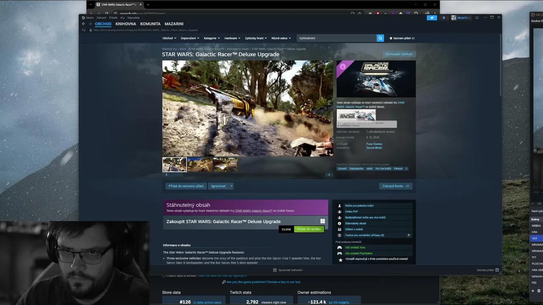543x305 pixels.
Task: Click inside the Vyhledávání search field
Action: (x=337, y=38)
